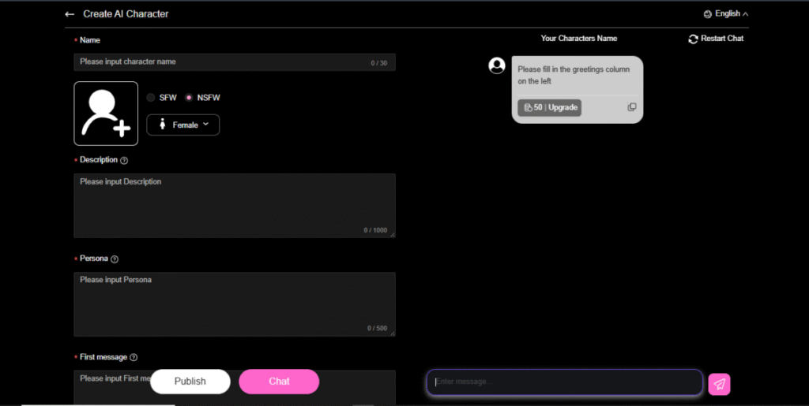Click the chat character avatar icon
This screenshot has height=406, width=809.
[497, 65]
